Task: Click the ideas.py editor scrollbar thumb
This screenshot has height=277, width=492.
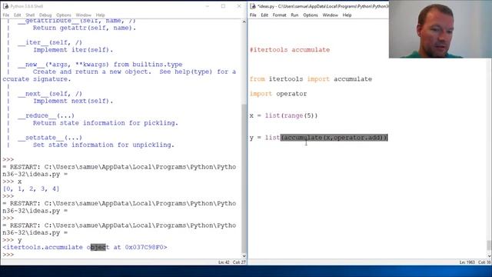Action: point(489,245)
